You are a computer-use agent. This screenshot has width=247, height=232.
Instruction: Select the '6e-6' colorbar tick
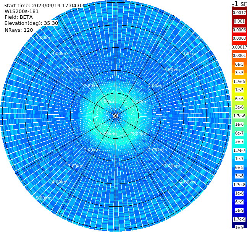(239, 99)
